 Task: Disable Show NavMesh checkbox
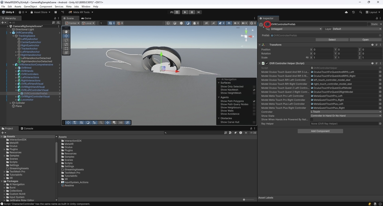(x=254, y=90)
